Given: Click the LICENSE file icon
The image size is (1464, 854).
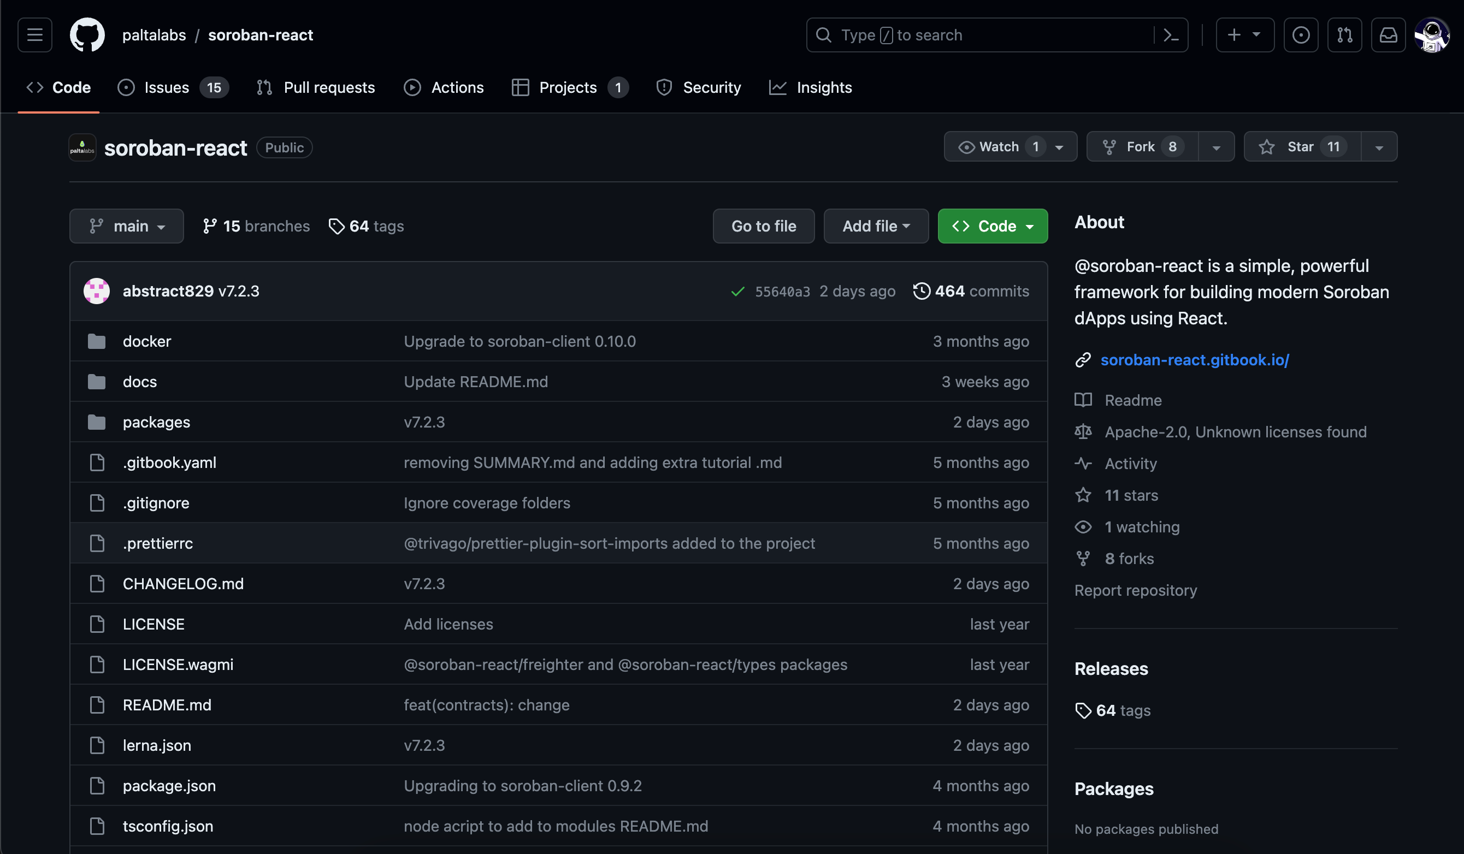Looking at the screenshot, I should (97, 624).
